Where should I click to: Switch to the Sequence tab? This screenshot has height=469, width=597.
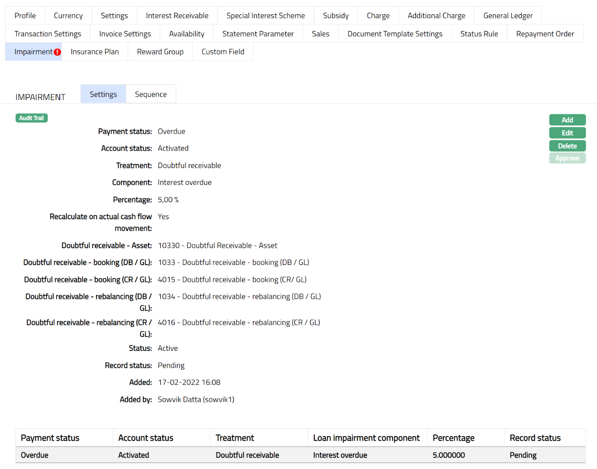(151, 94)
